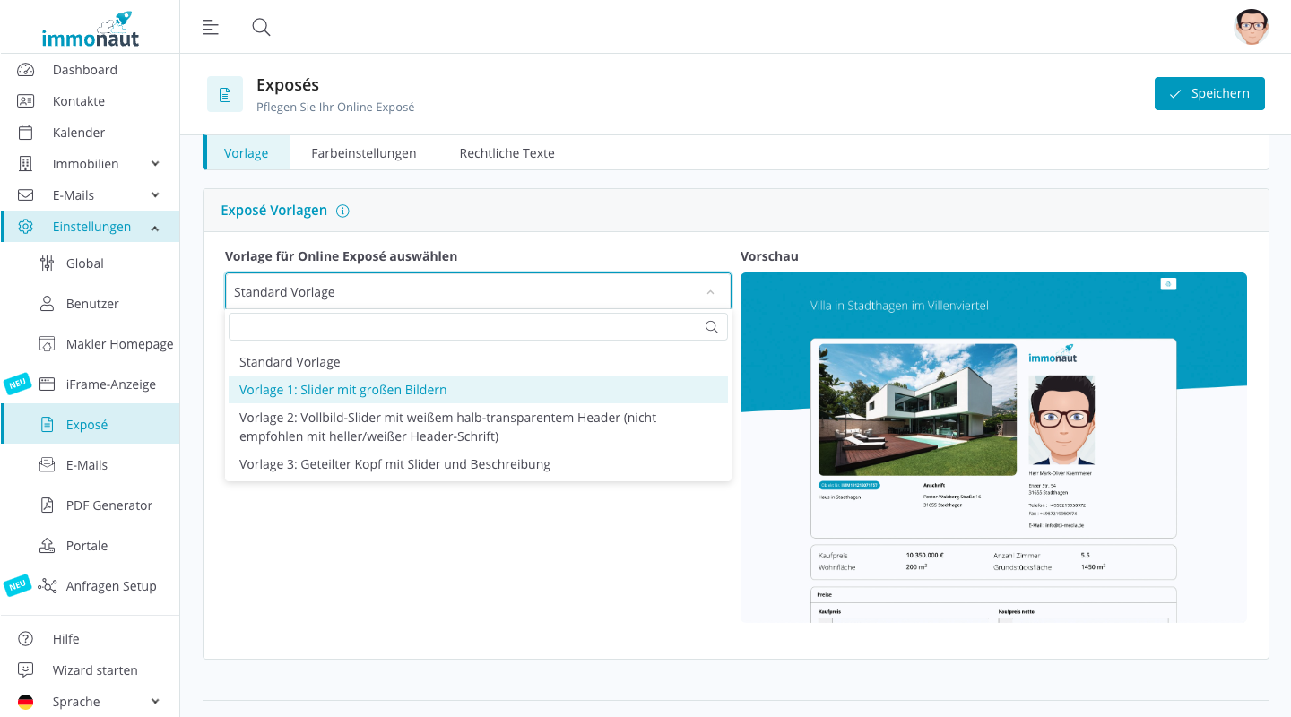Viewport: 1291px width, 717px height.
Task: Open PDF Generator settings
Action: [x=108, y=505]
